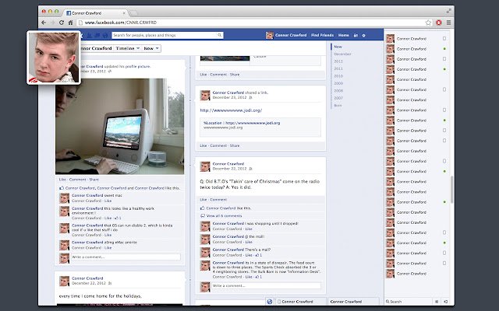
Task: Click the text 'every time I come home for the holidays.'
Action: click(x=101, y=296)
